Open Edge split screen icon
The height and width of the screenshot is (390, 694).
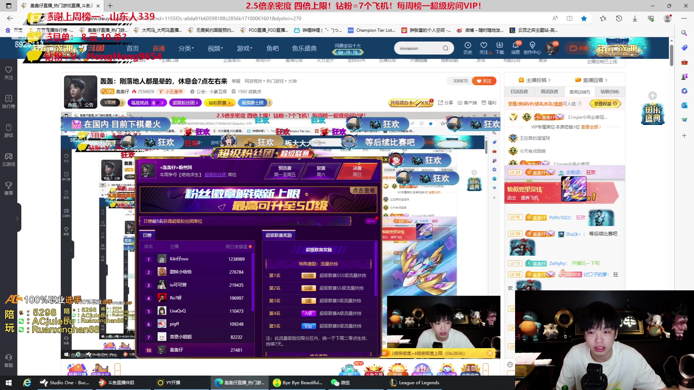[x=569, y=18]
